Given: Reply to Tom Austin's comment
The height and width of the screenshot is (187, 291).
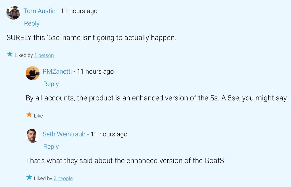Looking at the screenshot, I should 32,23.
